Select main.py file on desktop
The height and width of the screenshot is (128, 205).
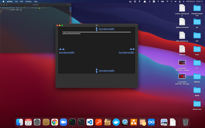coord(182,50)
